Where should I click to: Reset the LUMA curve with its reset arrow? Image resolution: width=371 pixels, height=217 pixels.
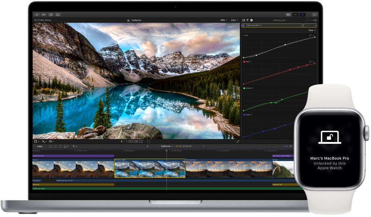(x=314, y=35)
